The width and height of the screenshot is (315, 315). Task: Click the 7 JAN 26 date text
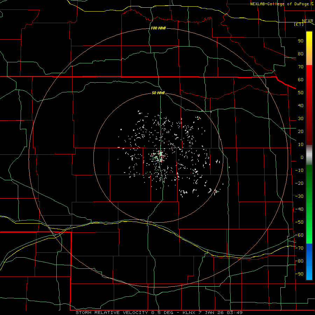coord(211,313)
